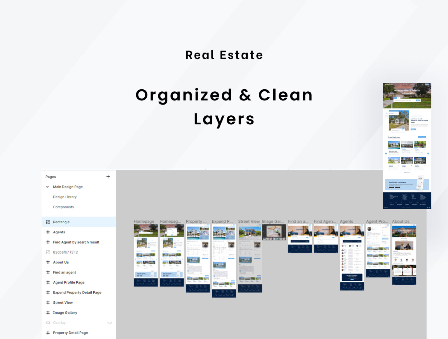This screenshot has height=339, width=448.
Task: Switch to the Design Library page
Action: (x=65, y=197)
